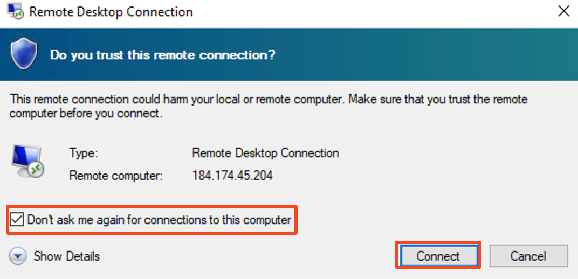Uncheck the don't ask again checkbox box
This screenshot has width=578, height=279.
(17, 220)
